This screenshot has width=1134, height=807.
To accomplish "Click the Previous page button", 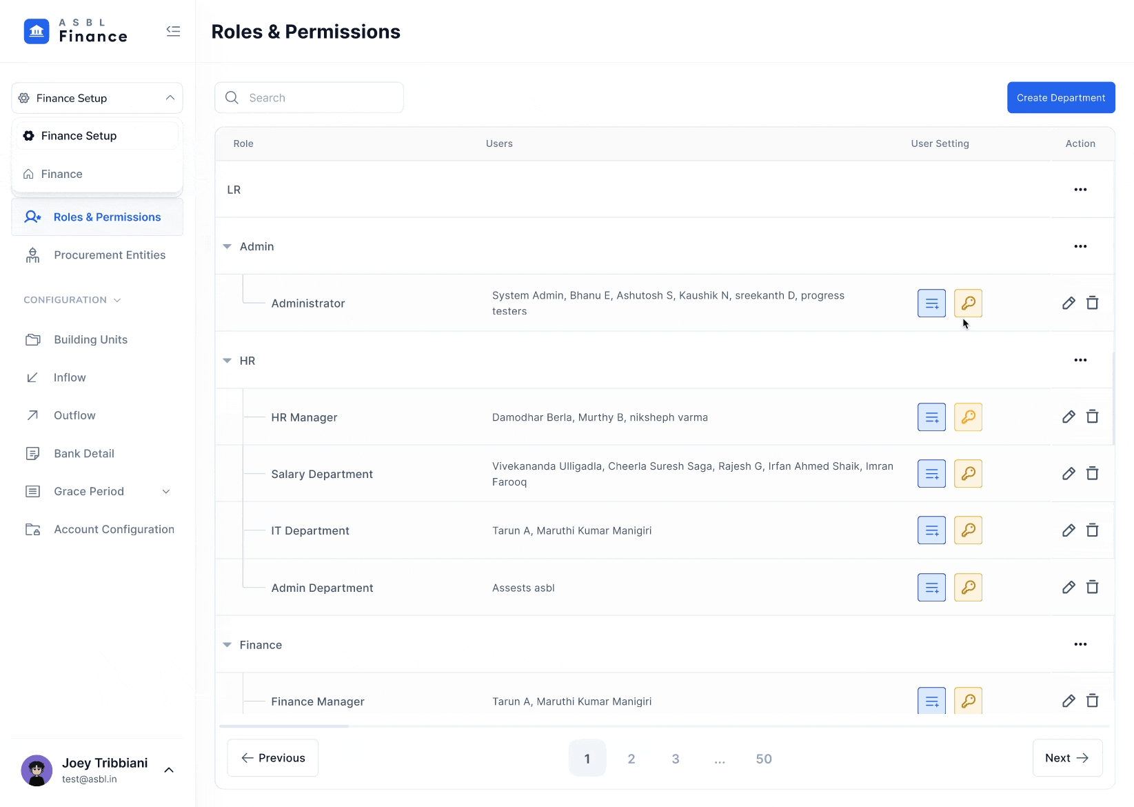I will point(273,758).
